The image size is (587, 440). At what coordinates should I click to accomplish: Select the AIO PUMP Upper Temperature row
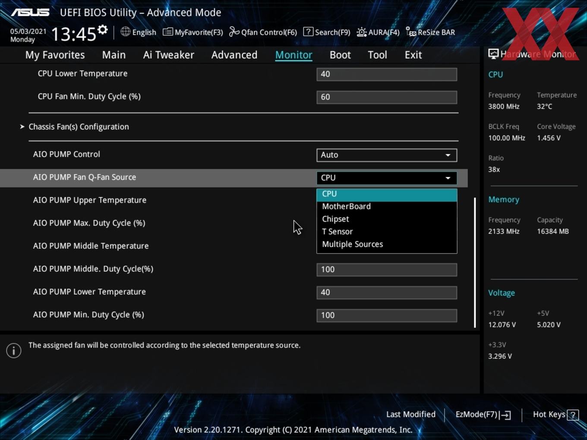(90, 200)
